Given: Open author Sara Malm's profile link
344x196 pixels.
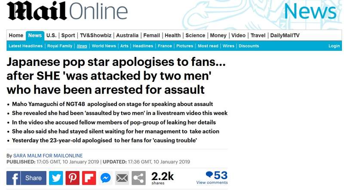Looking at the screenshot, I should coord(48,156).
